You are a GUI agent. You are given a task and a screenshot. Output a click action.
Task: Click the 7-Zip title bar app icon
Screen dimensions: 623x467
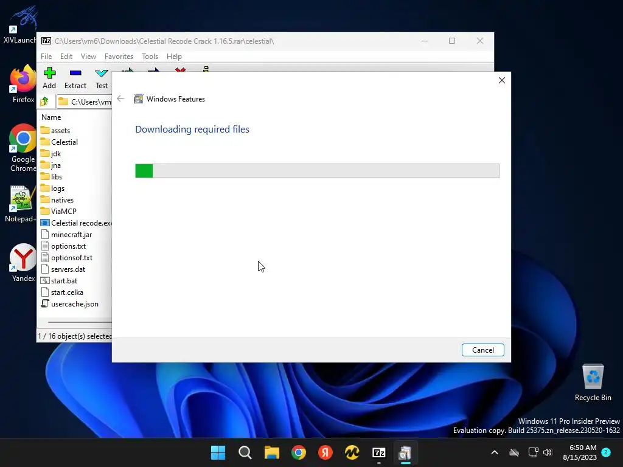coord(46,41)
